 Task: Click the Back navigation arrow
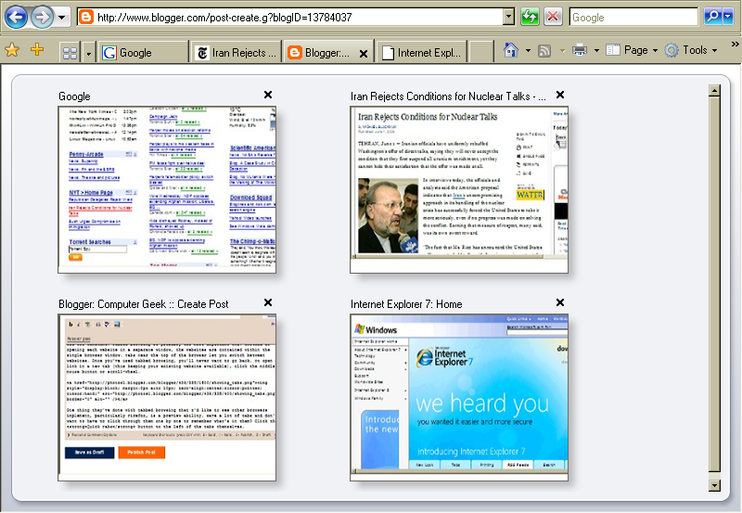(16, 18)
